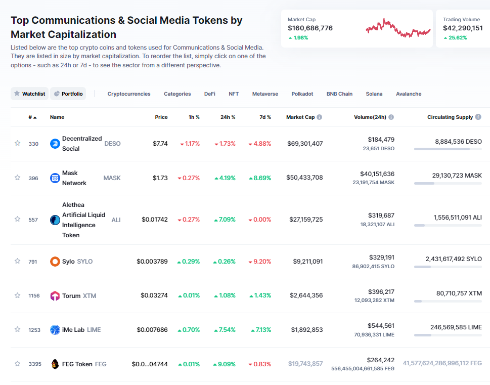The height and width of the screenshot is (385, 490).
Task: Click the Sylo orange ring logo
Action: (x=55, y=262)
